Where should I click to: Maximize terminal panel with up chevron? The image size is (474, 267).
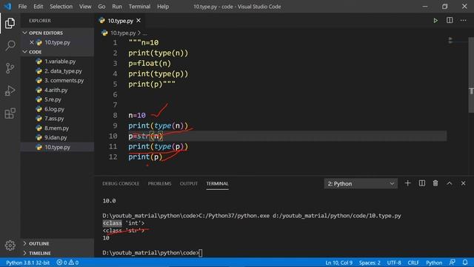click(x=450, y=183)
